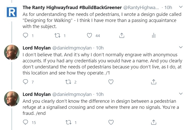Viewport: 188px width, 130px height.
Task: Retweet the "You're a fraud" tweet
Action: (x=68, y=122)
